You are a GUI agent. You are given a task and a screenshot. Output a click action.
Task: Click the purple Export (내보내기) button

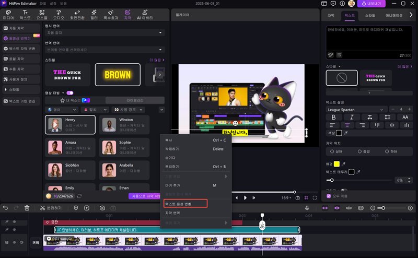coord(371,4)
